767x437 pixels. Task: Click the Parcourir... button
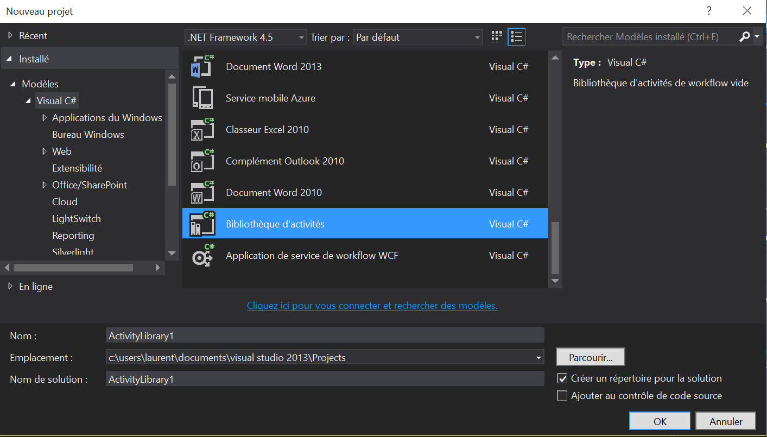tap(591, 358)
